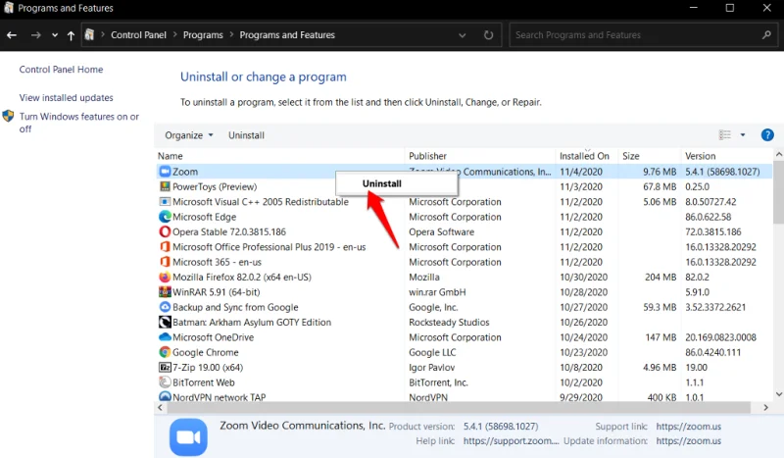
Task: Click the Programs and Features breadcrumb
Action: click(x=287, y=35)
